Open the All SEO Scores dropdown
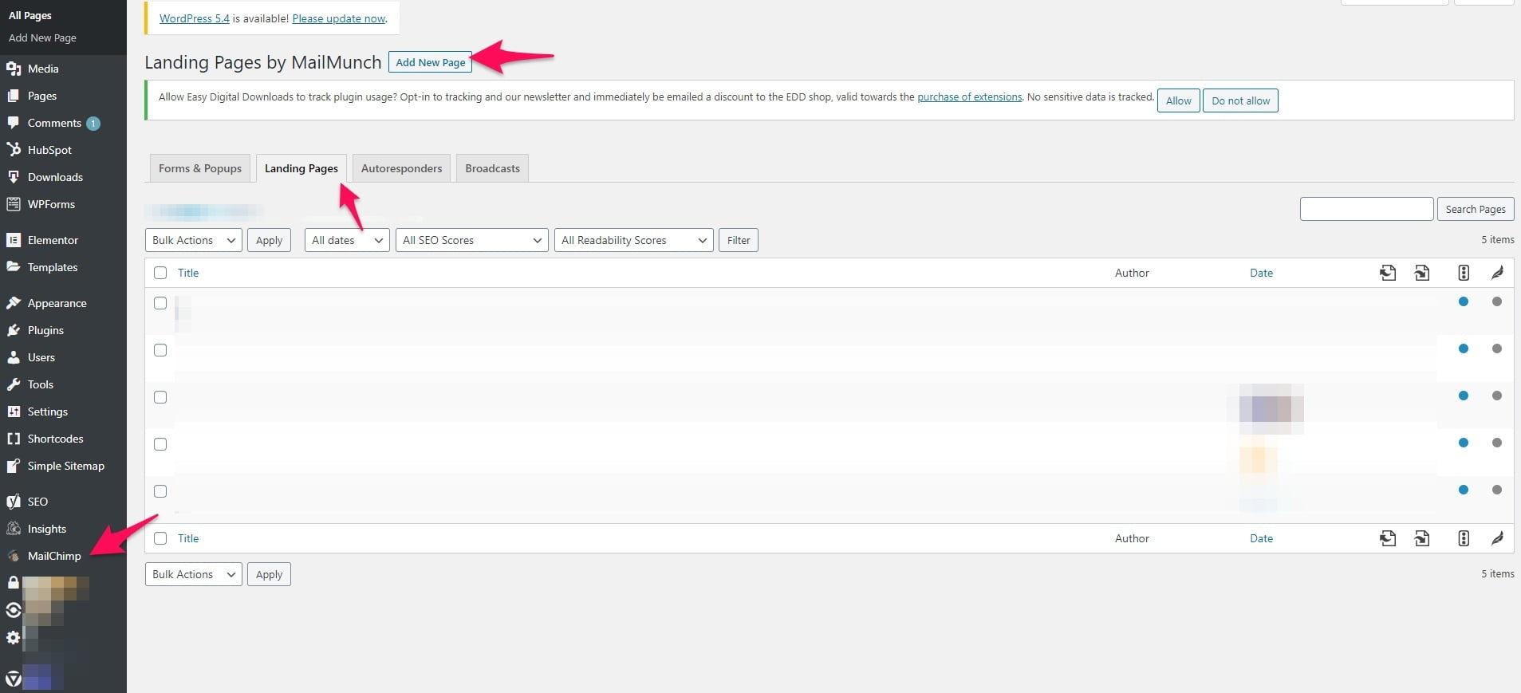 click(472, 240)
